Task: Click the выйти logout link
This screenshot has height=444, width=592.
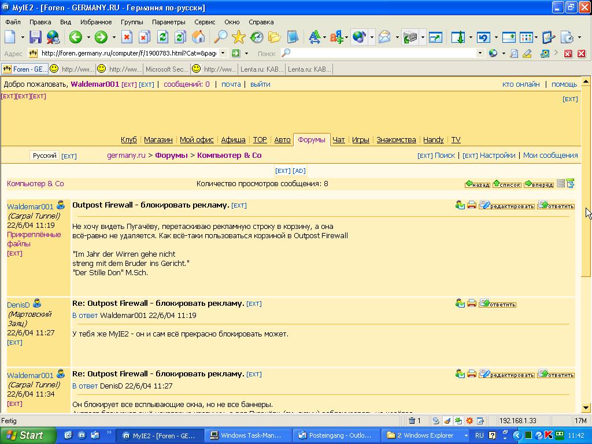Action: pyautogui.click(x=260, y=84)
